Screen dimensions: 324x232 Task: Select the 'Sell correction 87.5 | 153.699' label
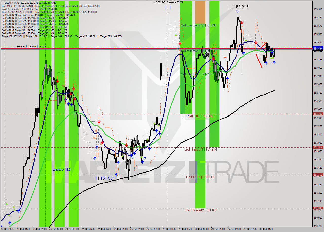[x=199, y=25]
